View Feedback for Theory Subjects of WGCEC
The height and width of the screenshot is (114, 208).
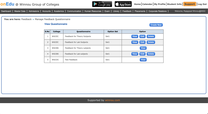[x=135, y=36]
